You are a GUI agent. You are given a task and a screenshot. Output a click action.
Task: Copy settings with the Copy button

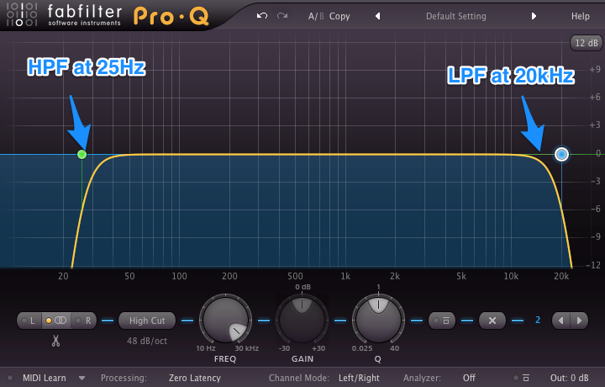[x=339, y=16]
